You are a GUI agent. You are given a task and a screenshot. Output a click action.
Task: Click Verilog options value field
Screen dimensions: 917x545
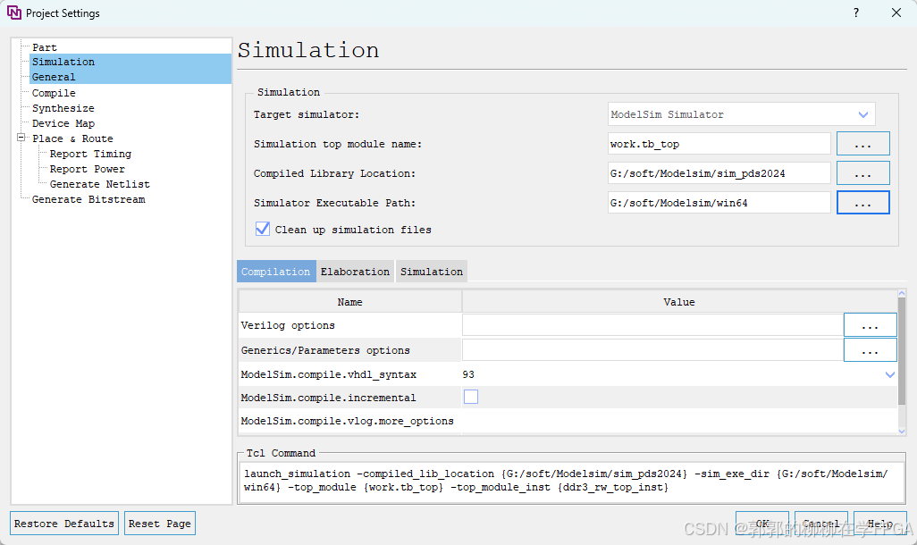coord(652,325)
